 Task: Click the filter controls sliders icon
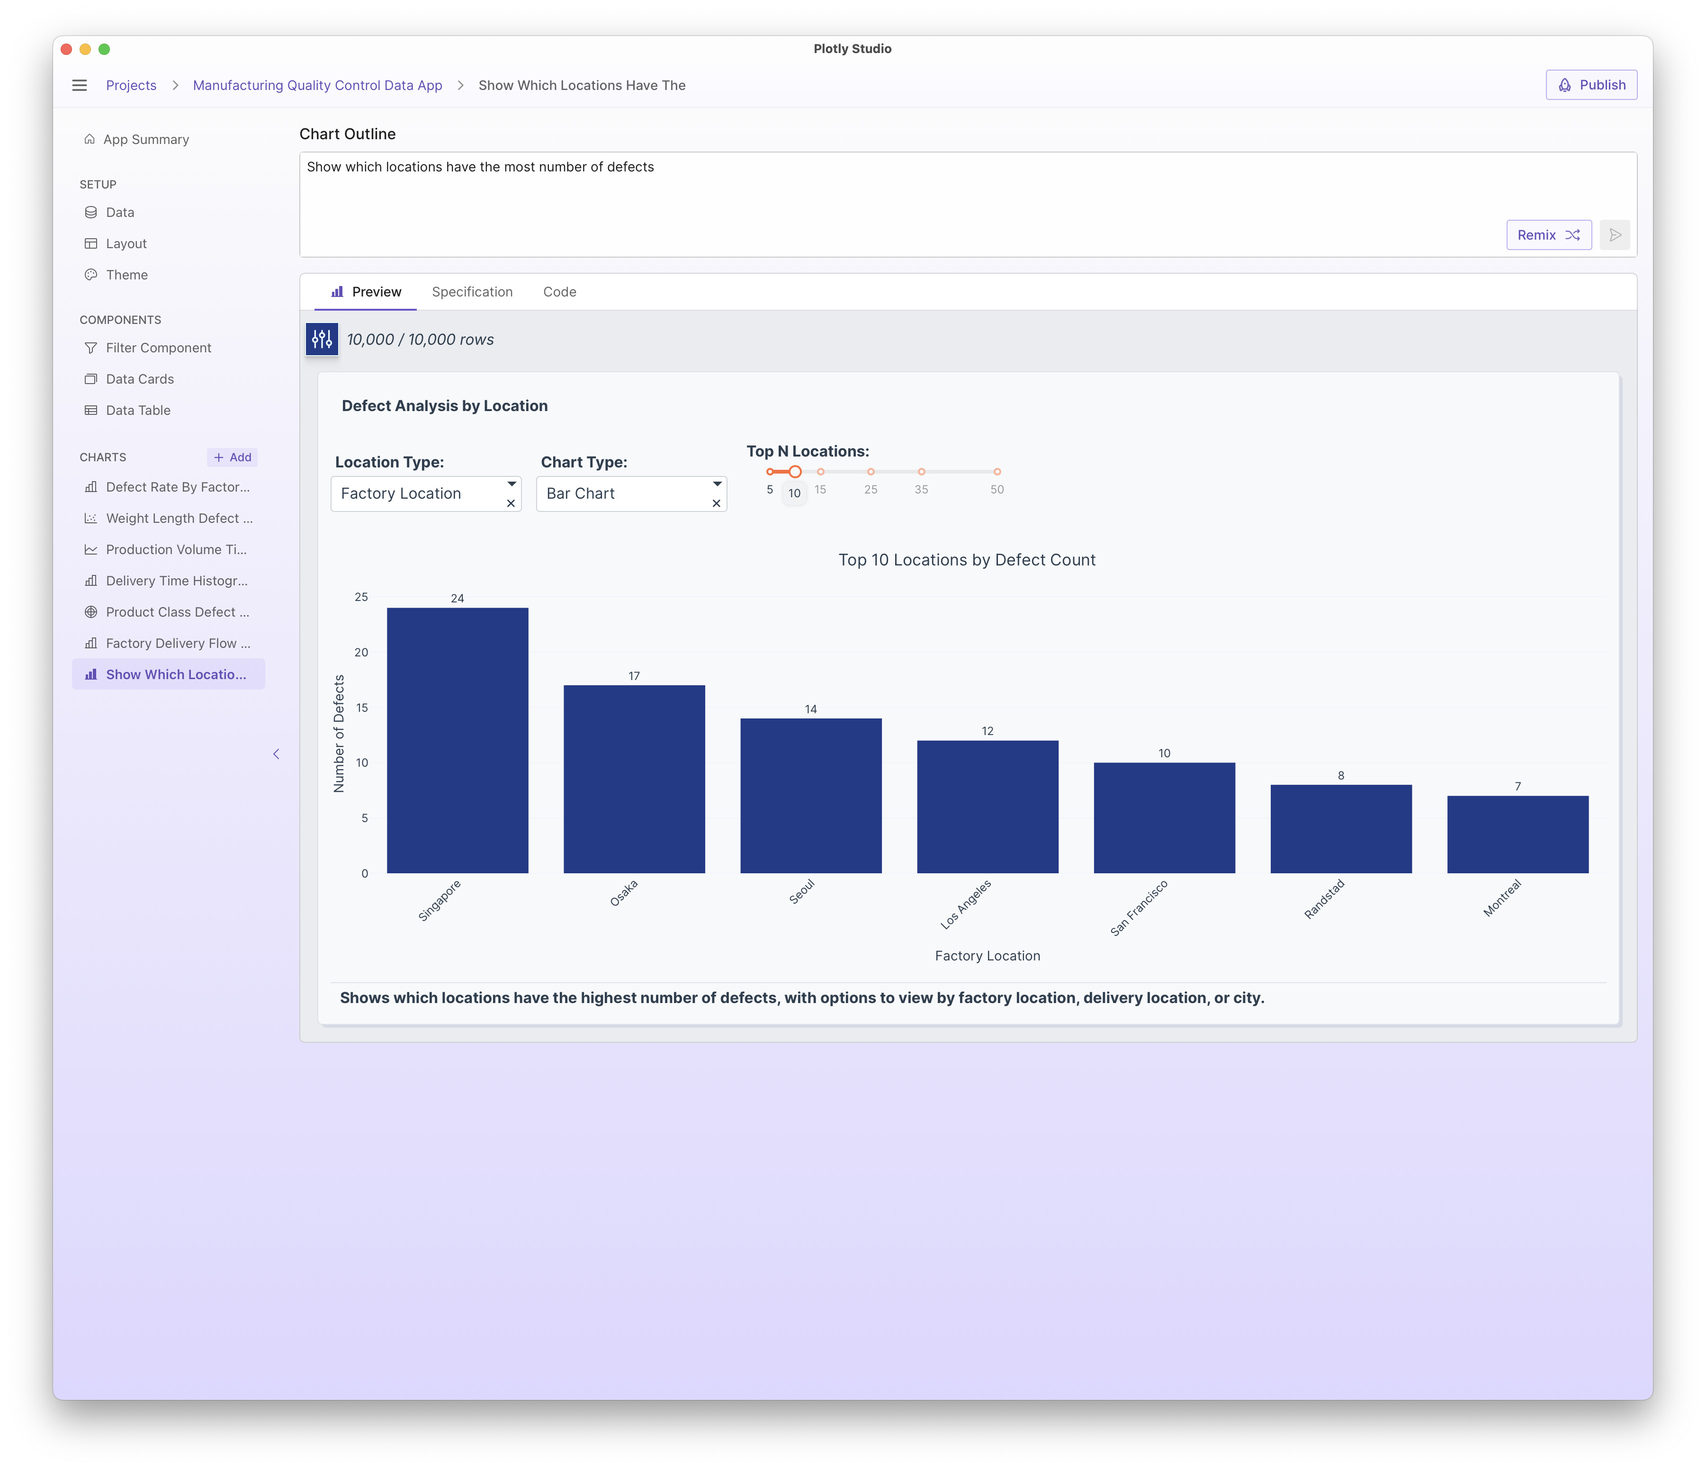click(x=322, y=339)
